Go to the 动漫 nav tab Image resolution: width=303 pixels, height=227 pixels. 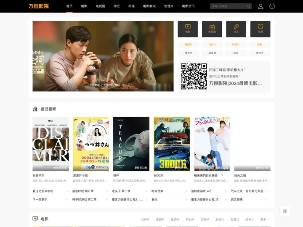tap(131, 6)
